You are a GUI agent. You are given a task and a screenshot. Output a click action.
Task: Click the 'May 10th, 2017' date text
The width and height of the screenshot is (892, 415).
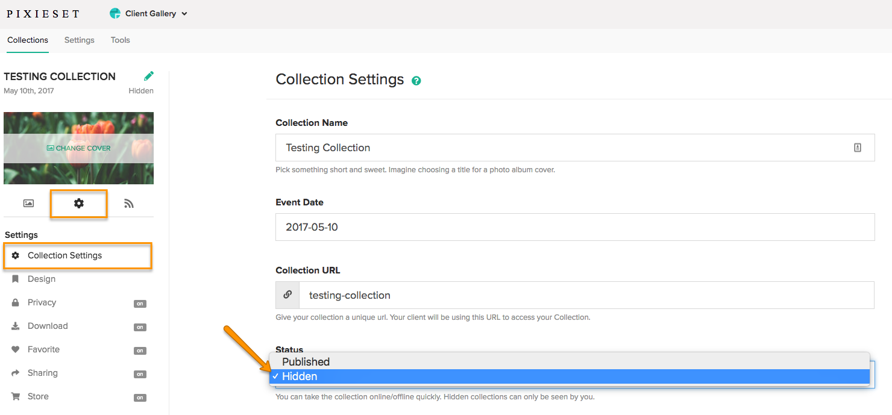click(x=29, y=91)
